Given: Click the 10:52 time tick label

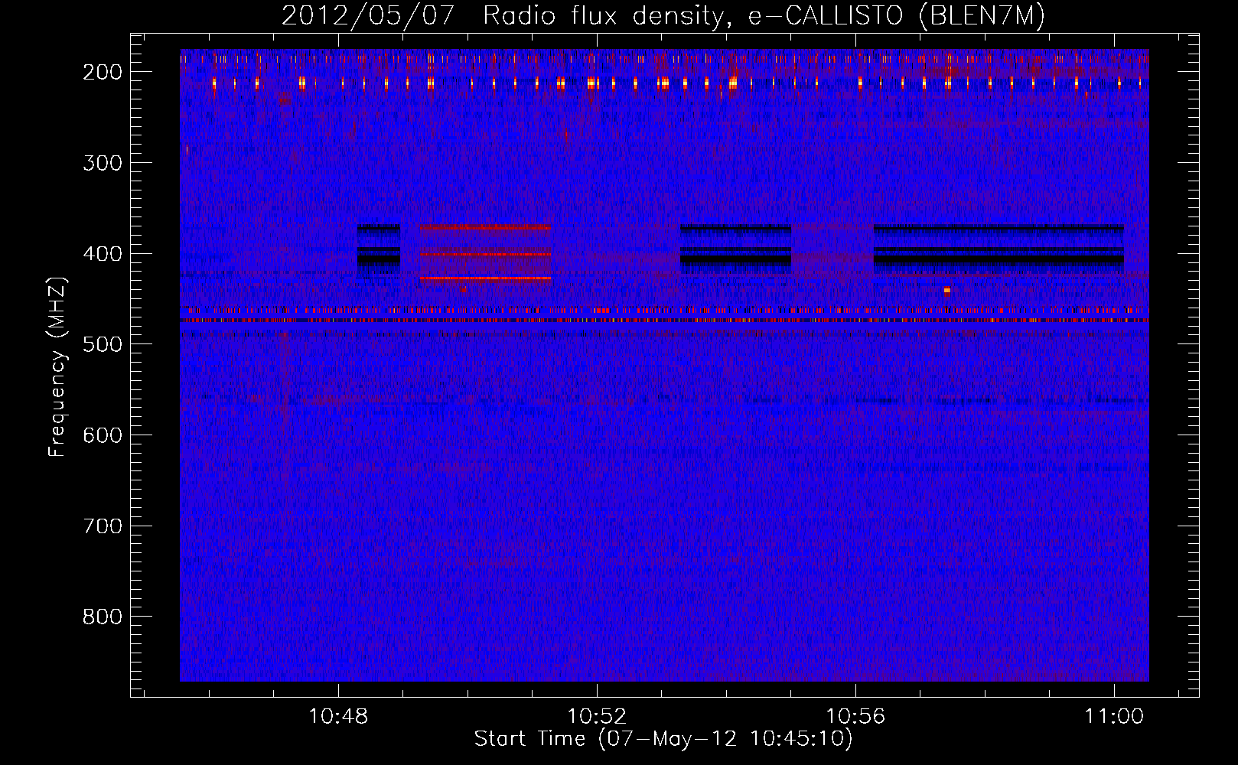Looking at the screenshot, I should pos(596,716).
